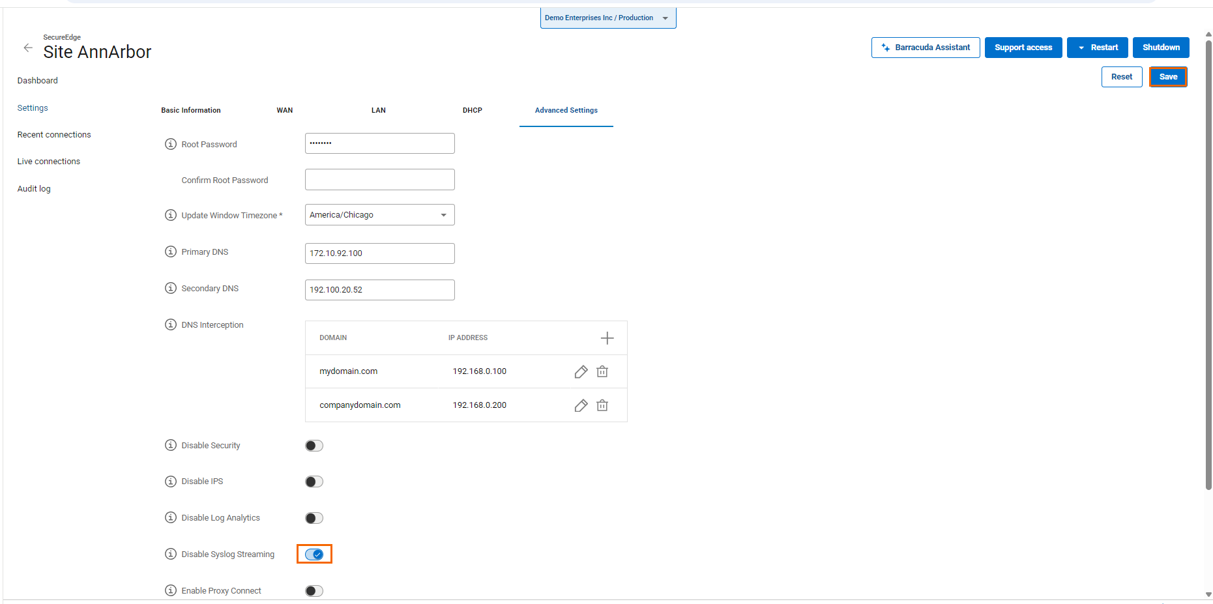Click the info icon beside Disable IPS
1213x604 pixels.
pos(171,482)
